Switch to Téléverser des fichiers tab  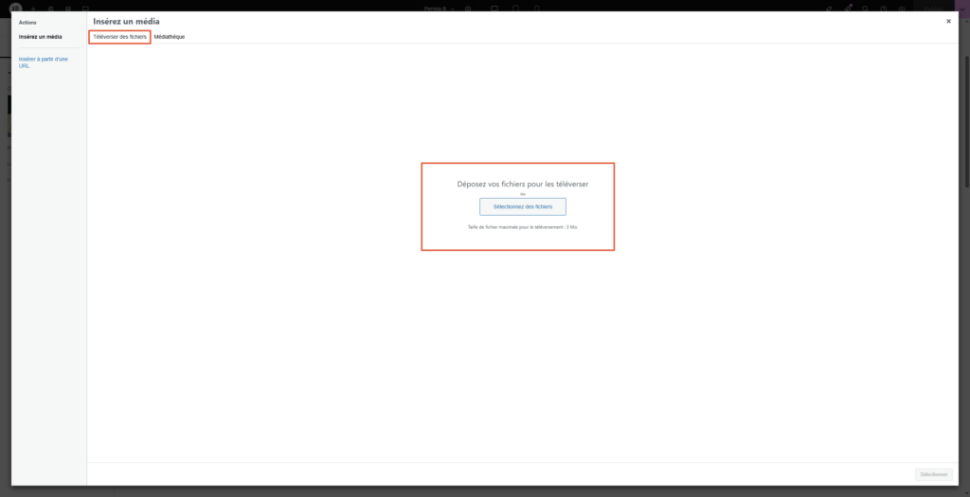(119, 36)
